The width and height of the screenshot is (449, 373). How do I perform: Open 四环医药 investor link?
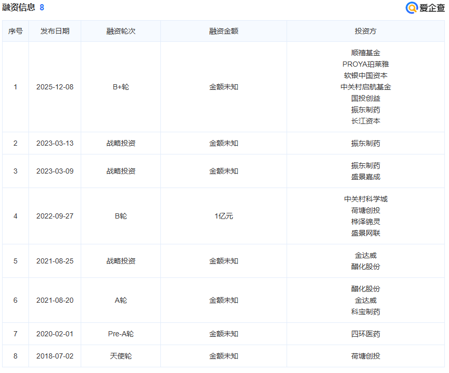pos(365,334)
